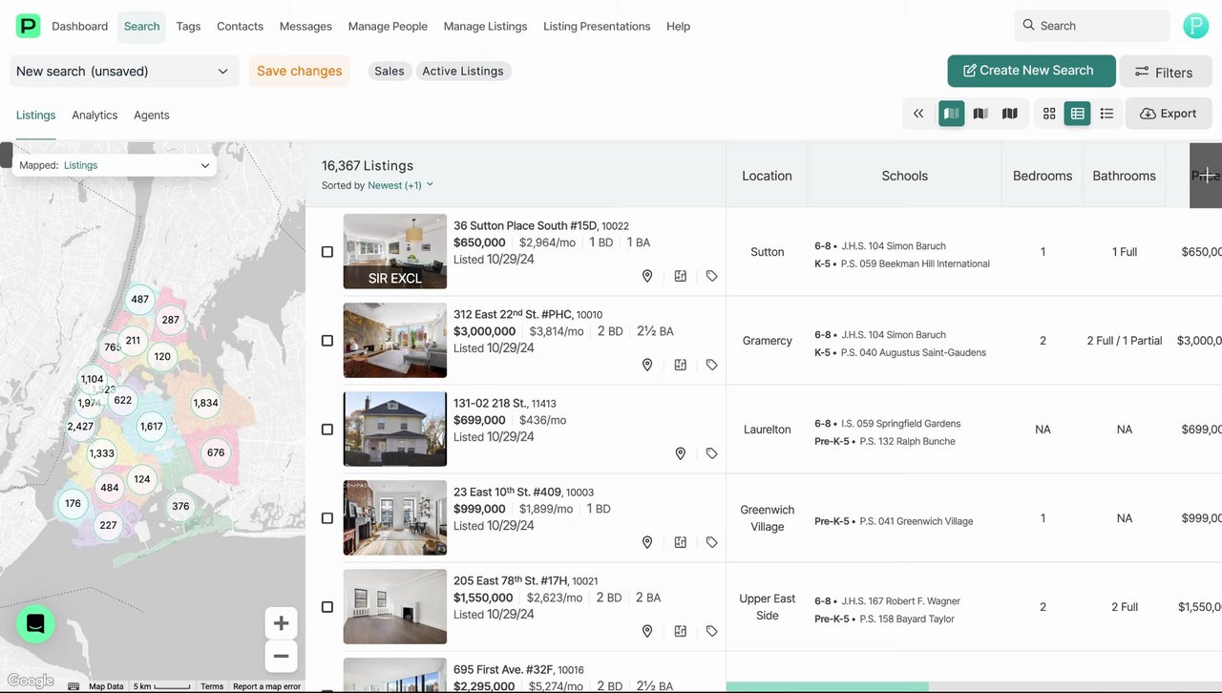Open Listing Presentations
The width and height of the screenshot is (1222, 693).
(597, 26)
